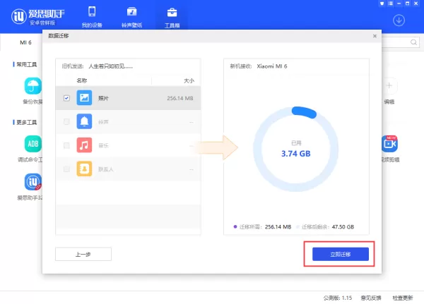Click the 铃声 bell icon

click(84, 121)
